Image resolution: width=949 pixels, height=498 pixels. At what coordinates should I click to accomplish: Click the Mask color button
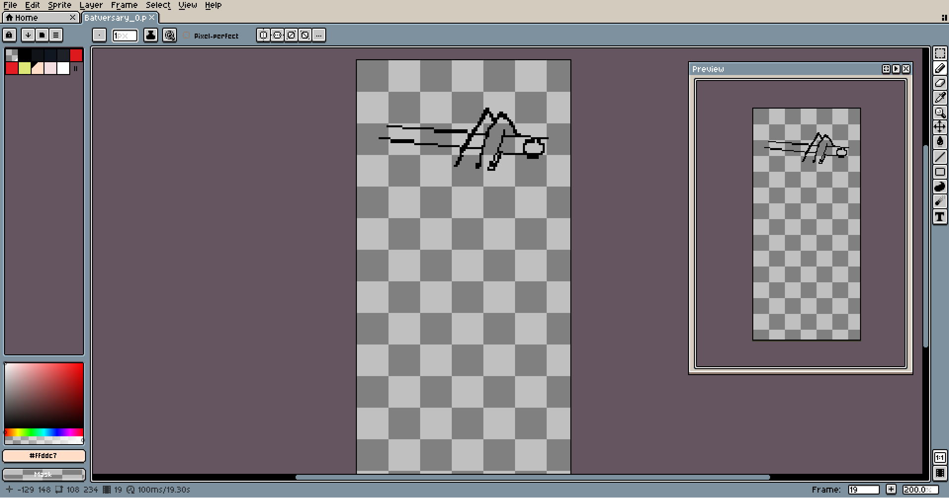43,474
